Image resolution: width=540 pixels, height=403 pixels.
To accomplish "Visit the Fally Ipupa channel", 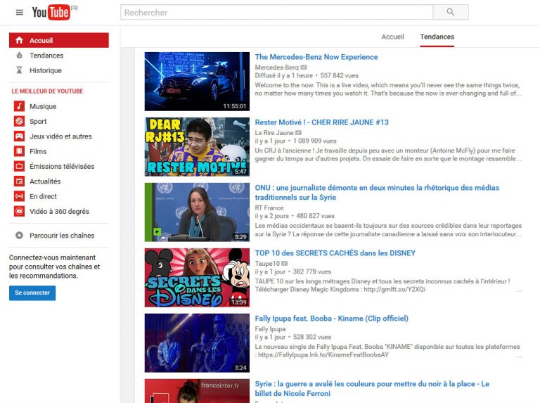I will (x=270, y=329).
